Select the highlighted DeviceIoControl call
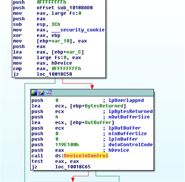The height and width of the screenshot is (182, 185). coord(86,155)
